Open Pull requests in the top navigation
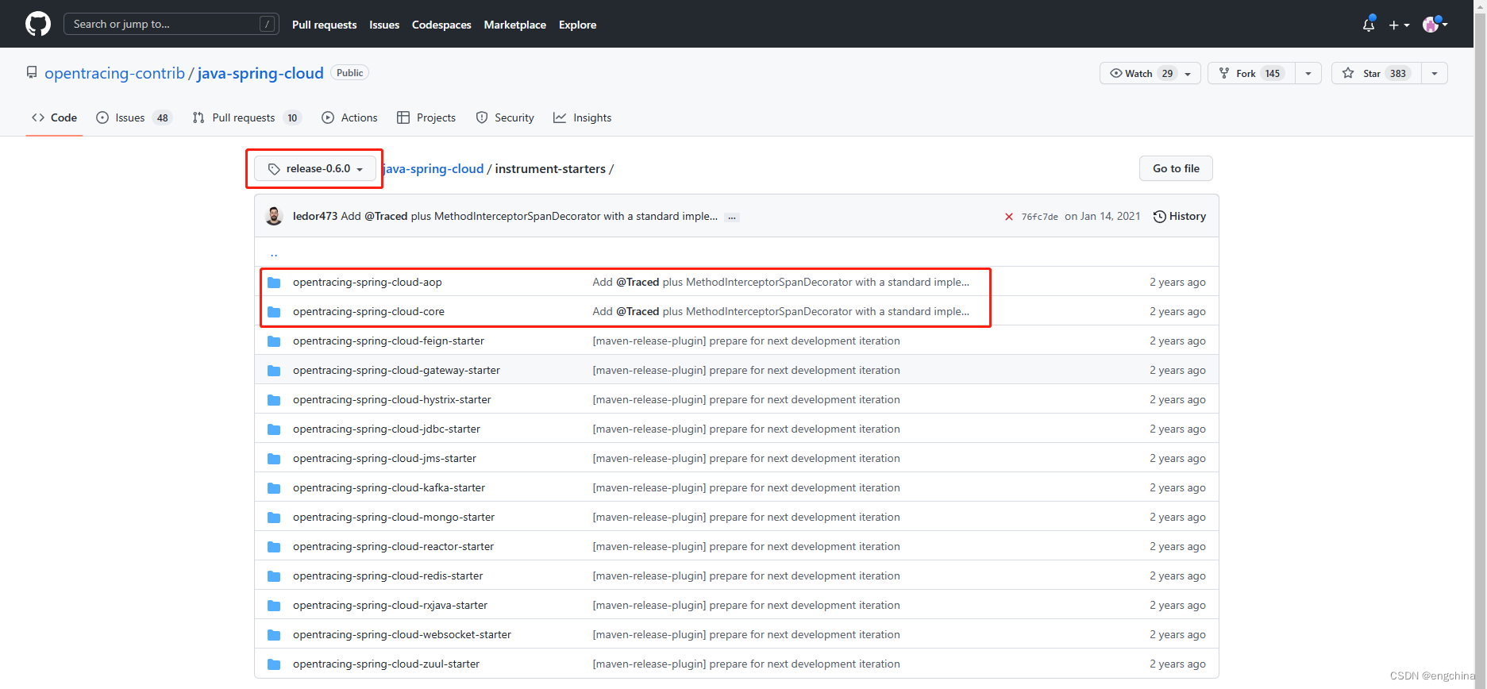Image resolution: width=1487 pixels, height=689 pixels. click(324, 25)
